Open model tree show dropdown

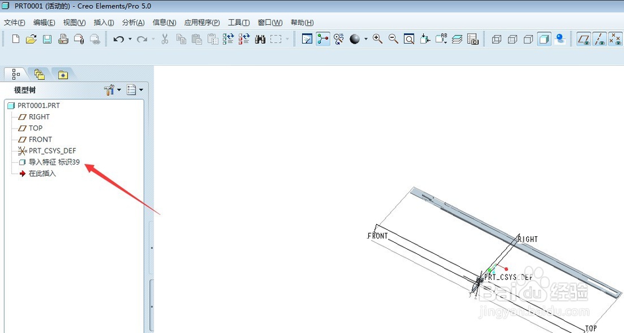tap(135, 90)
